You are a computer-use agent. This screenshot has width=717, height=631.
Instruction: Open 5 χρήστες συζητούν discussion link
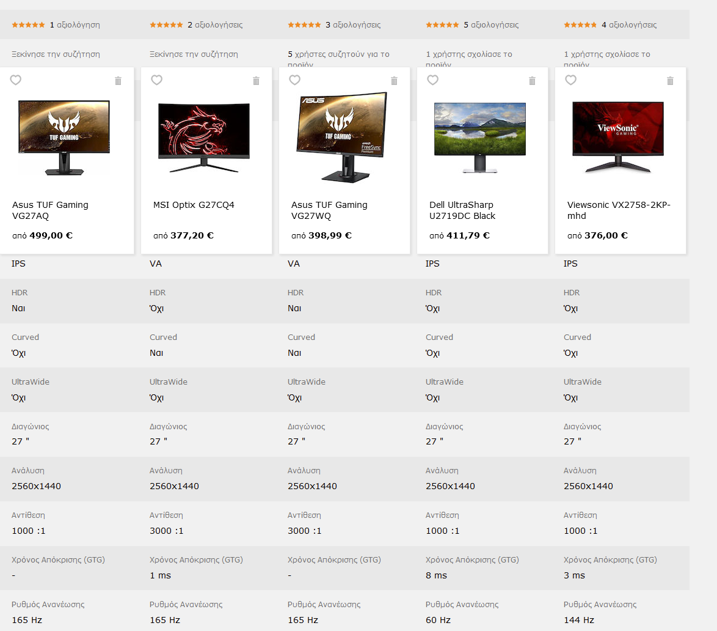coord(338,58)
